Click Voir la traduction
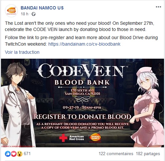This screenshot has width=165, height=161. (x=22, y=52)
